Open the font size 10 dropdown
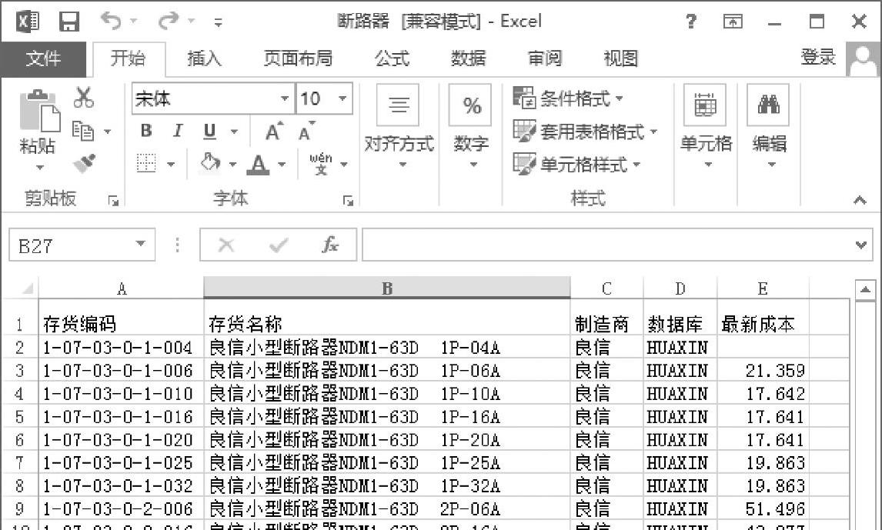Screen dimensions: 882x530 [342, 99]
